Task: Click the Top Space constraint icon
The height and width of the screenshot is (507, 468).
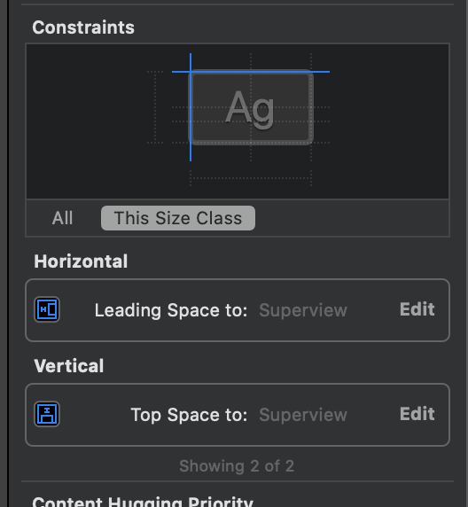Action: 47,414
